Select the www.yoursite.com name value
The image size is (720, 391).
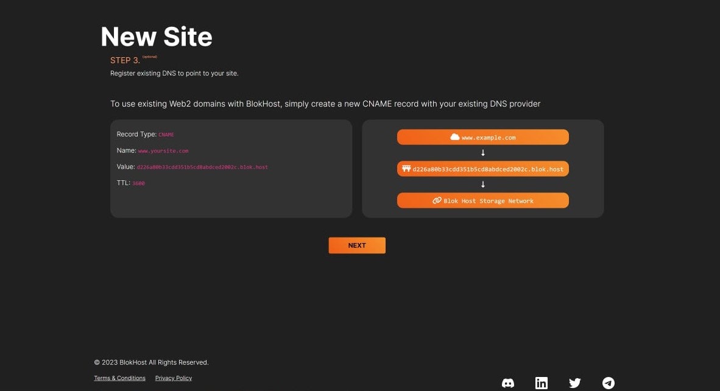pyautogui.click(x=163, y=150)
